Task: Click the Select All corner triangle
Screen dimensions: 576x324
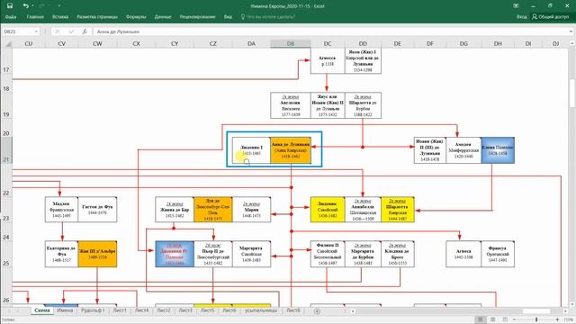Action: tap(7, 44)
